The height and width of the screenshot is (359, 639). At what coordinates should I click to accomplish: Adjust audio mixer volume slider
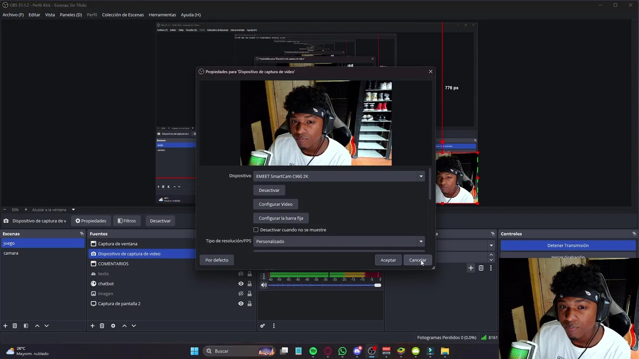pos(324,285)
